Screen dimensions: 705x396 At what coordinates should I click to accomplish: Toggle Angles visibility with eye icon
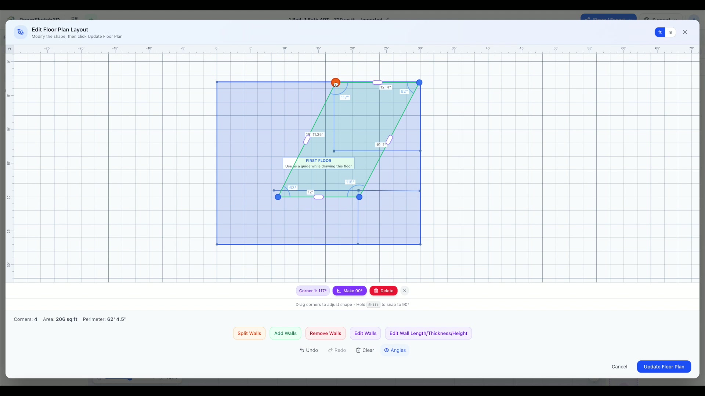395,350
